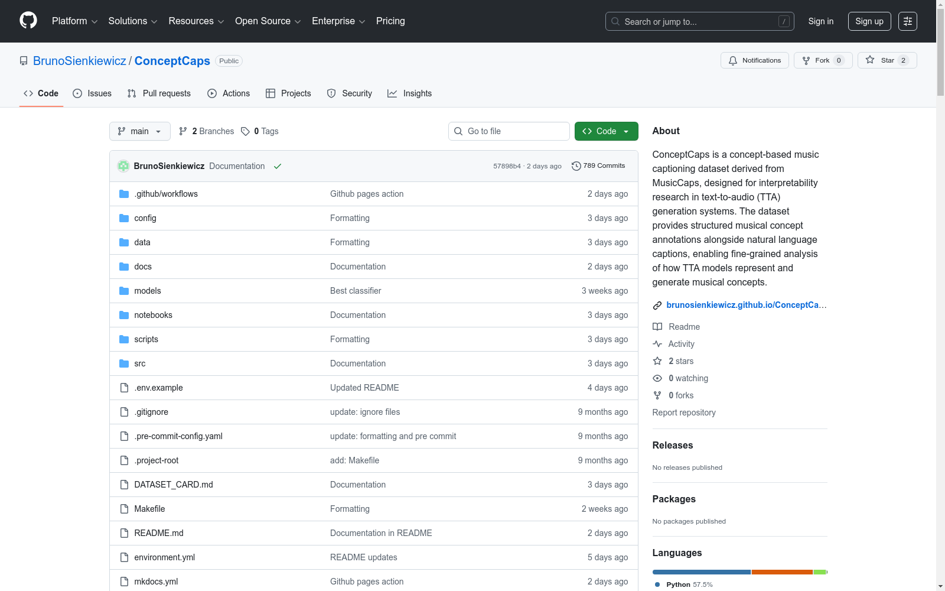Open the green Code dropdown button
945x591 pixels.
(x=607, y=131)
